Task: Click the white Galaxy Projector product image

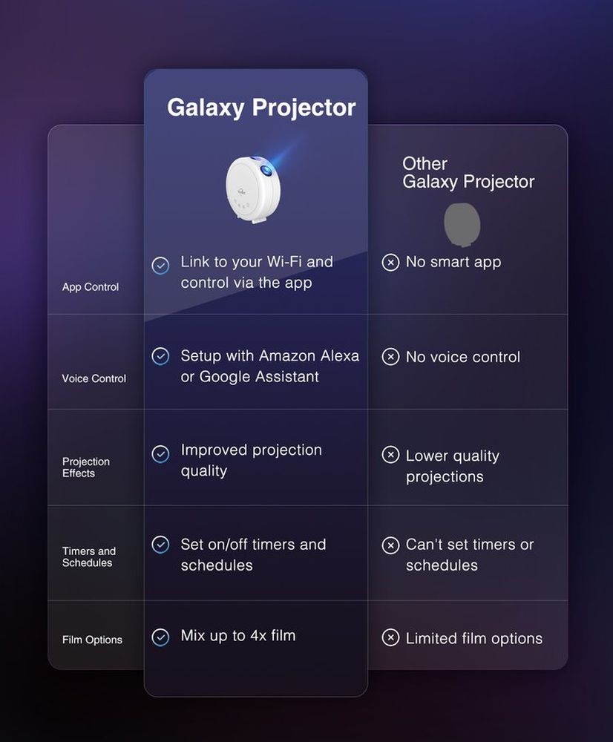Action: point(254,188)
